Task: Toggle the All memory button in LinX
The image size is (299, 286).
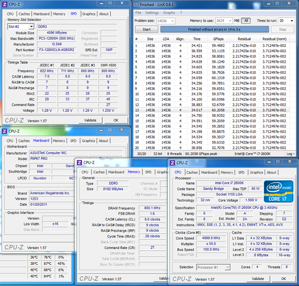Action: tap(246, 21)
